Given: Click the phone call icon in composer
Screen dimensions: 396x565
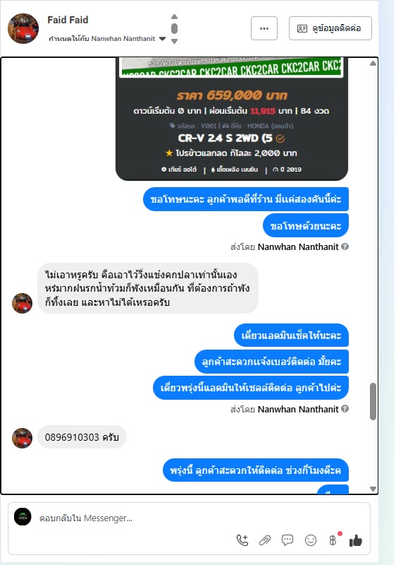Looking at the screenshot, I should click(242, 540).
